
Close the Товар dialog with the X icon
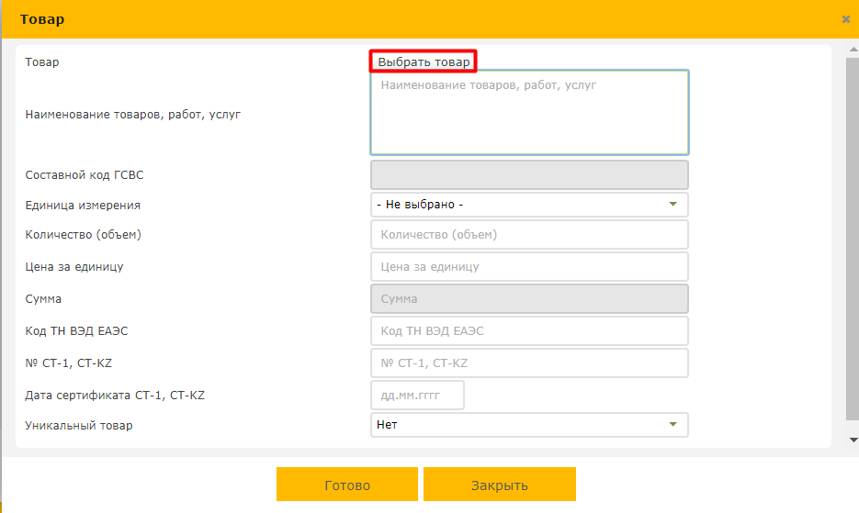(x=845, y=19)
